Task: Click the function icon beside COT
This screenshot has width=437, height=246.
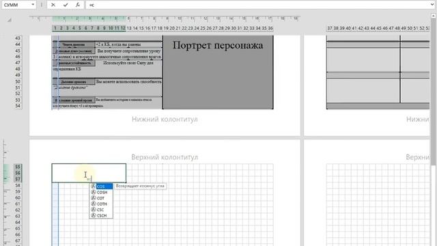Action: pos(94,198)
